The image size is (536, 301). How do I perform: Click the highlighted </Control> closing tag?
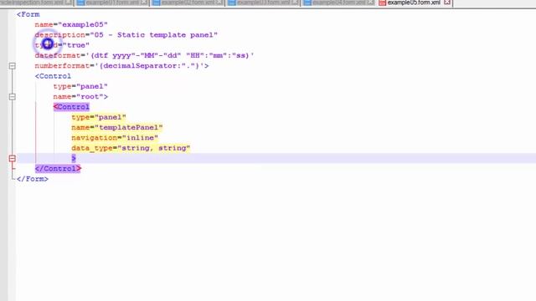58,169
